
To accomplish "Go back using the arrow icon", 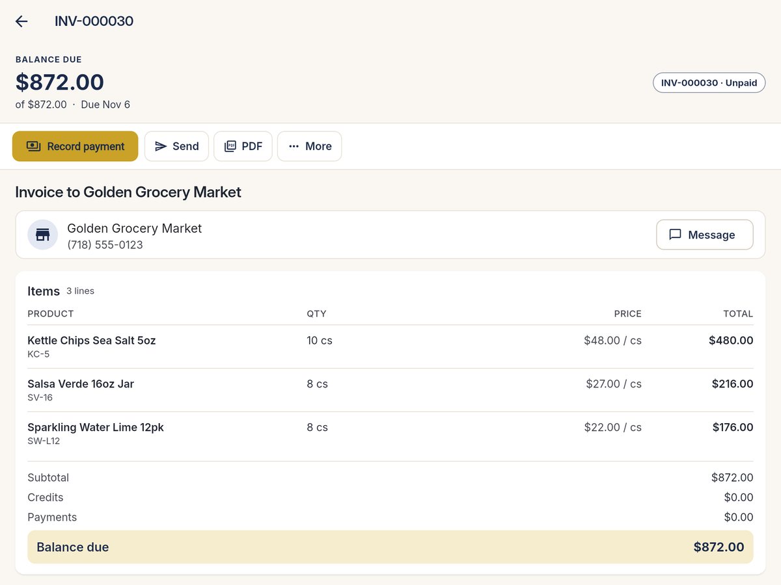I will click(x=21, y=21).
